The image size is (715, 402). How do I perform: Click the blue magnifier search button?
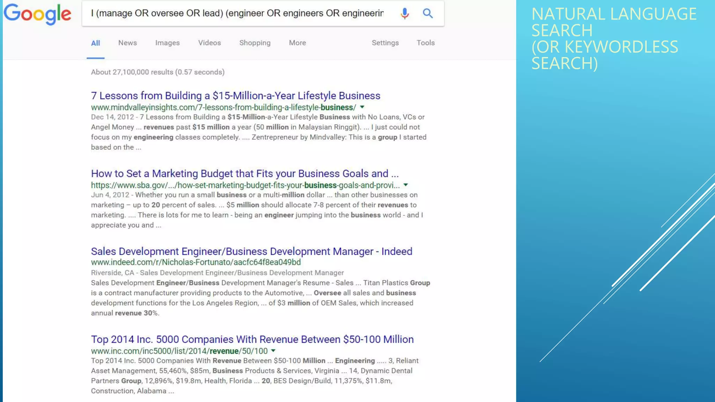tap(428, 13)
